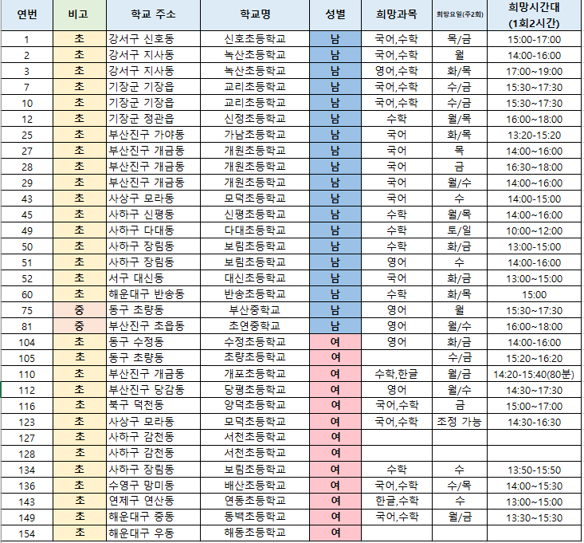Screen dimensions: 584x543
Task: Click time cell 13:50-15:50
Action: pos(534,470)
